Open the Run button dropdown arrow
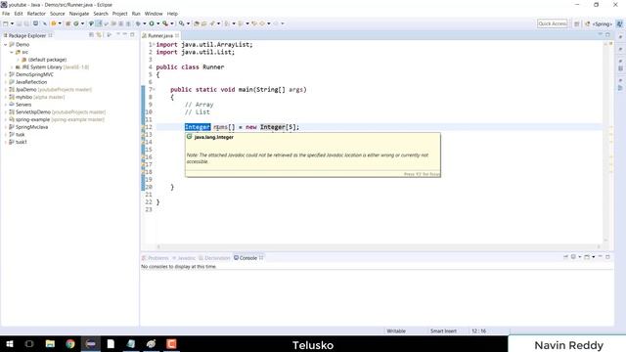The height and width of the screenshot is (352, 626). click(x=158, y=23)
